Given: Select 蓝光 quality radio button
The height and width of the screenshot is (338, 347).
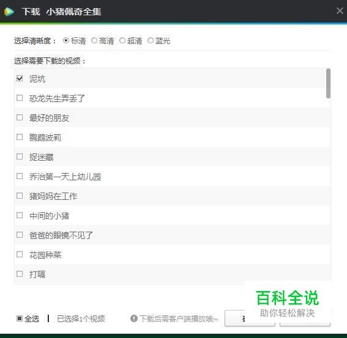Looking at the screenshot, I should pyautogui.click(x=151, y=40).
